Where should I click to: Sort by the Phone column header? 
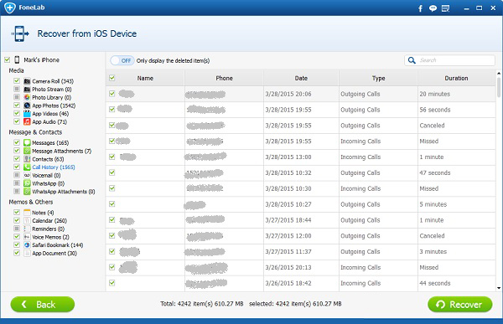tap(224, 78)
